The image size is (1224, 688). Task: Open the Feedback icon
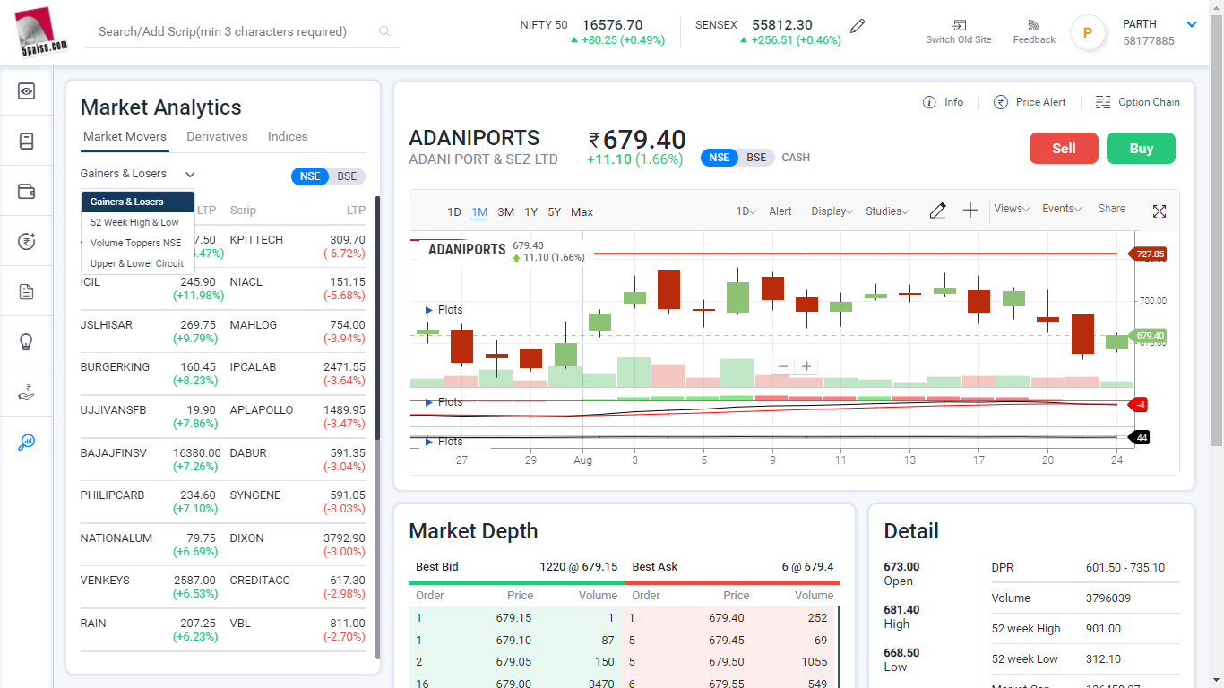click(1034, 25)
